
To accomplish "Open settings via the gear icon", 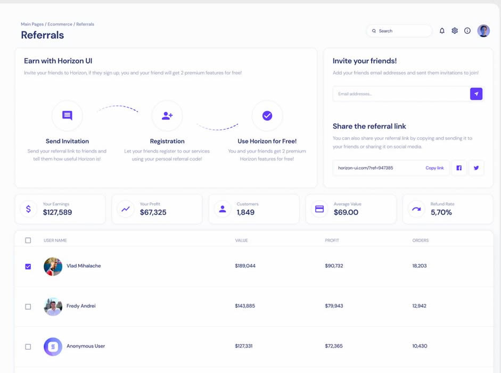I will coord(455,31).
